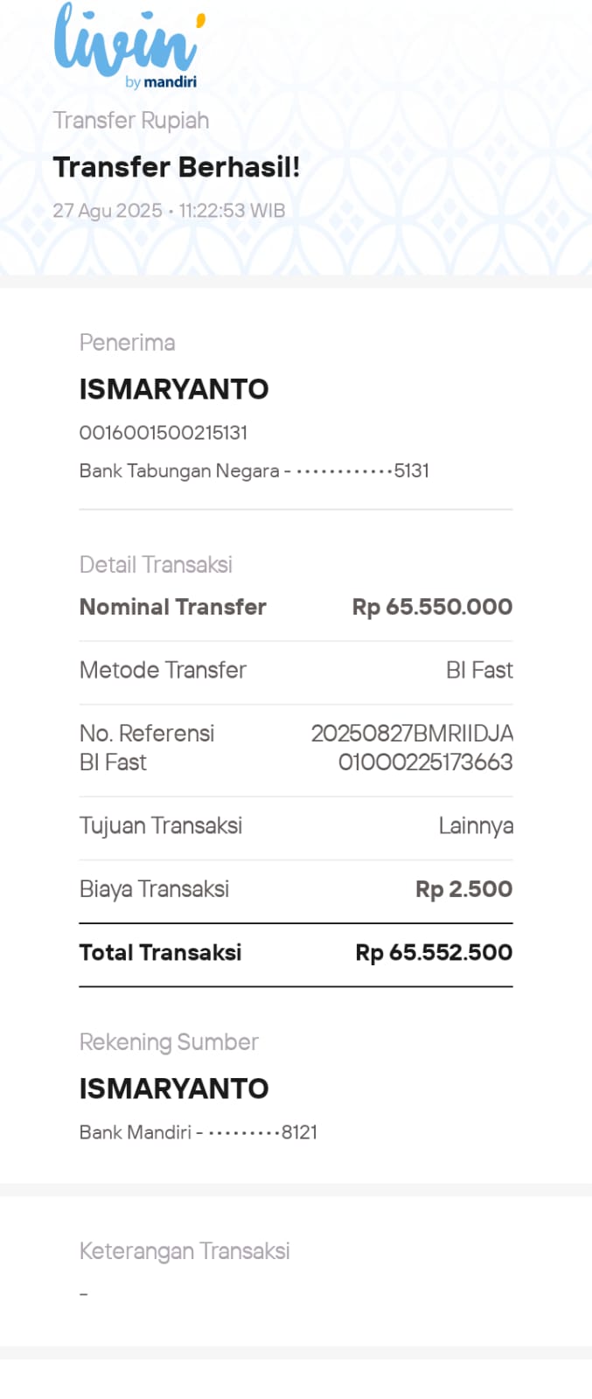
Task: Click the "Metode Transfer" row label
Action: click(163, 671)
